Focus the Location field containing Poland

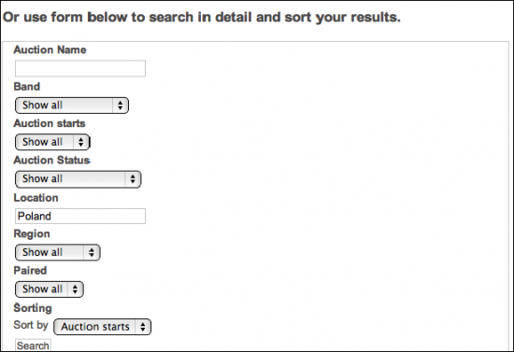[x=80, y=216]
